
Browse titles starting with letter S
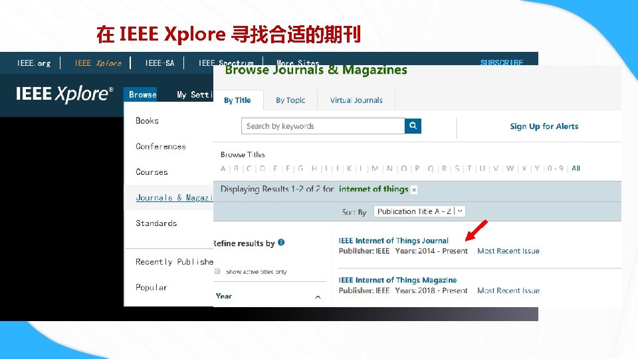click(x=457, y=168)
